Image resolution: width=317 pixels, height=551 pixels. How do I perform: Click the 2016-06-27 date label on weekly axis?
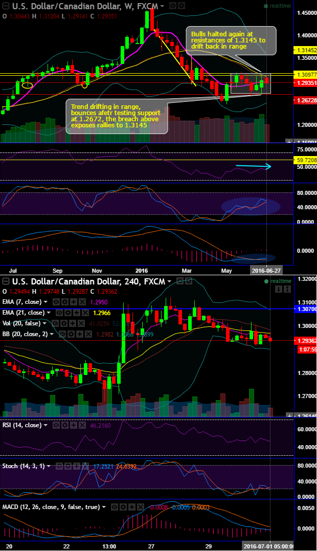(x=266, y=270)
